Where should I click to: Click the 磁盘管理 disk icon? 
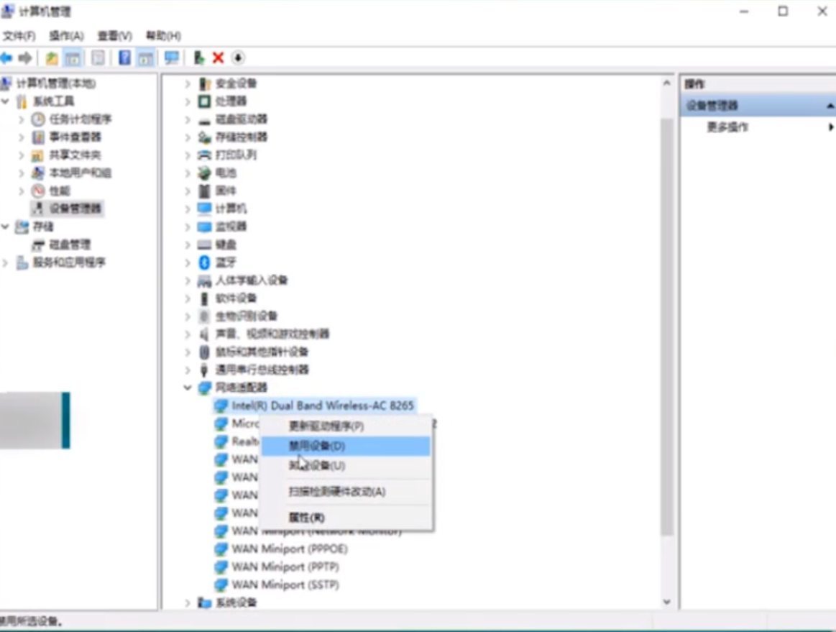pyautogui.click(x=38, y=244)
